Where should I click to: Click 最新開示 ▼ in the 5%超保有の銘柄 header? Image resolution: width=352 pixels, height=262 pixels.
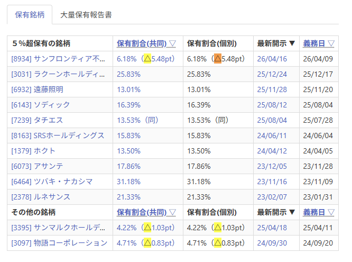(276, 43)
